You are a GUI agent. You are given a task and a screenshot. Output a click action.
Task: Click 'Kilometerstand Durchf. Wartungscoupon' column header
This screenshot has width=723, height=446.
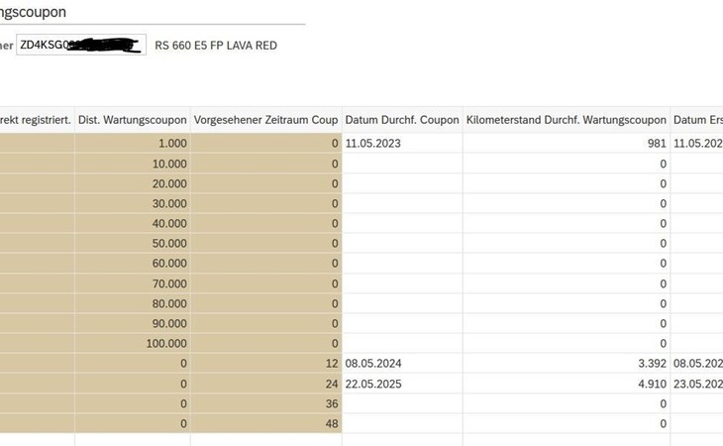[x=566, y=120]
